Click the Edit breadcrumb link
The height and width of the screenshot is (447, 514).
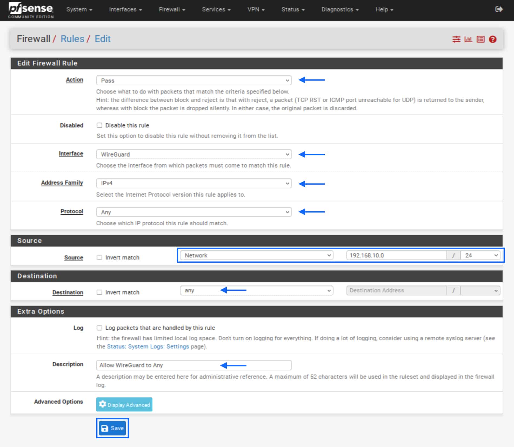pos(102,39)
